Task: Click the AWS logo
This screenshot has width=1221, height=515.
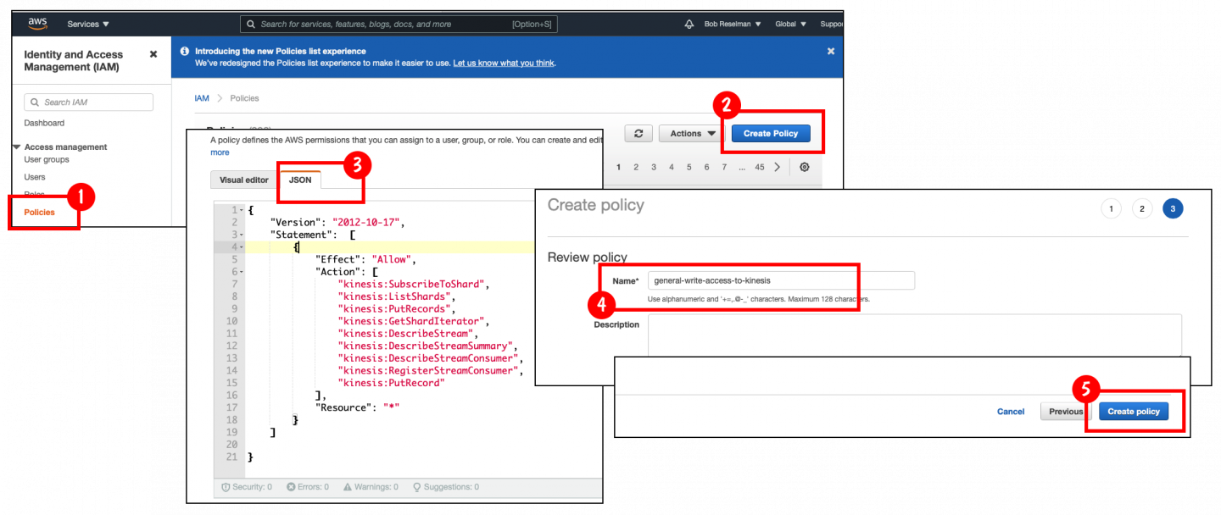Action: click(x=37, y=24)
